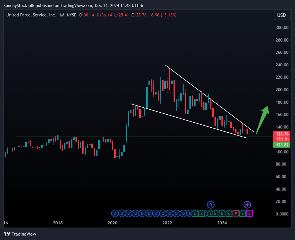Screen dimensions: 295x240
Task: Click the current price label 128.76
Action: click(282, 134)
